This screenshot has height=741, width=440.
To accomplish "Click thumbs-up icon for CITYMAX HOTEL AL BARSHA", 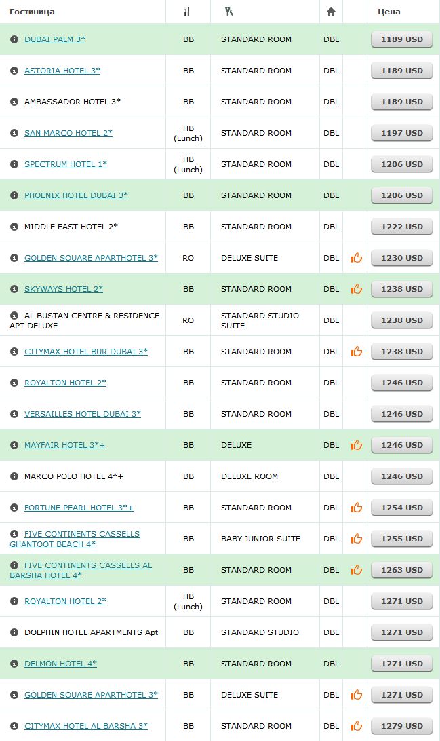I will pos(357,725).
